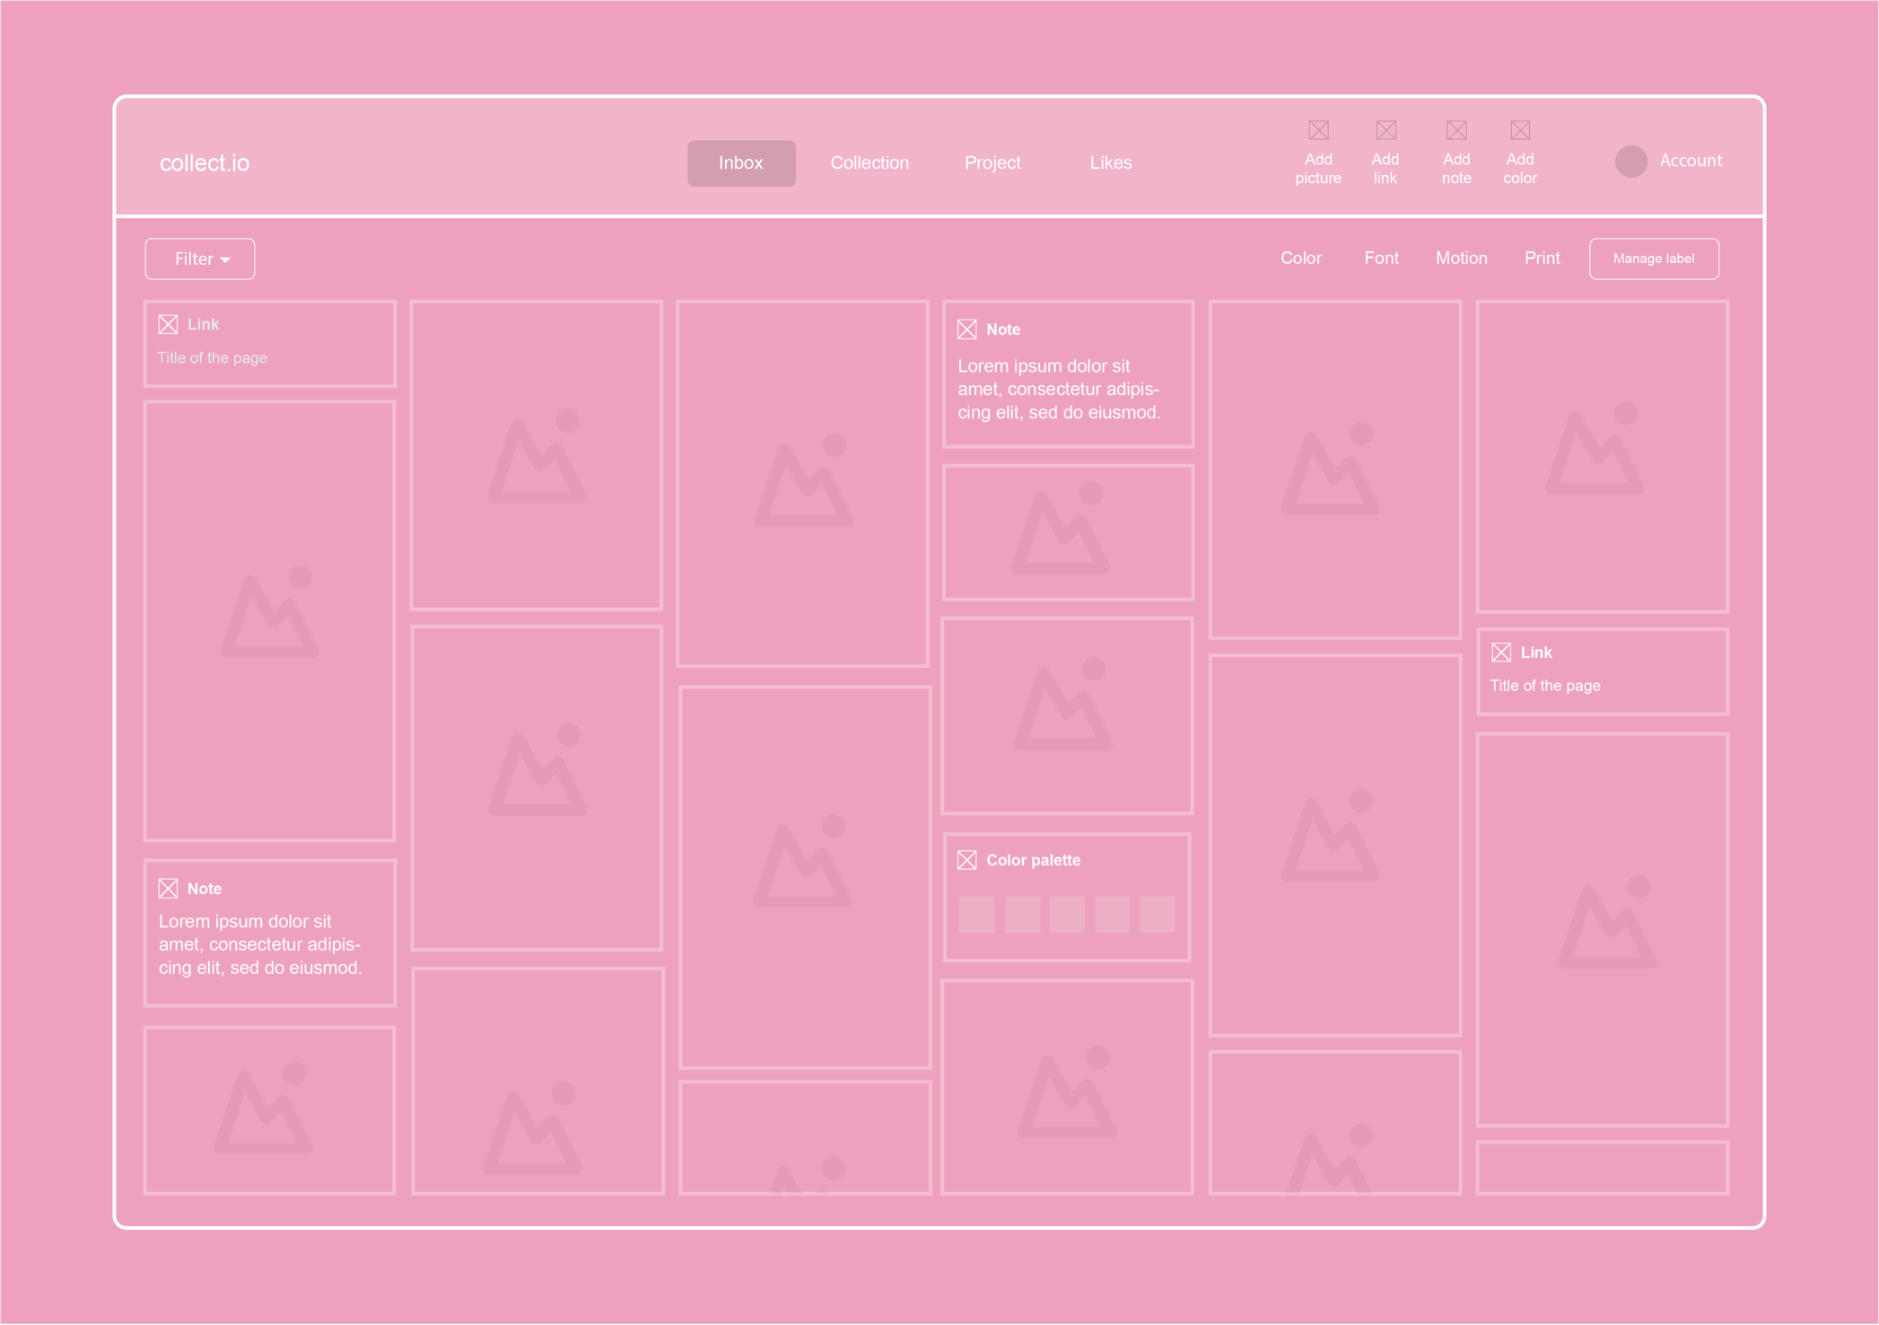This screenshot has height=1325, width=1879.
Task: Enable the Print filter
Action: (x=1542, y=258)
